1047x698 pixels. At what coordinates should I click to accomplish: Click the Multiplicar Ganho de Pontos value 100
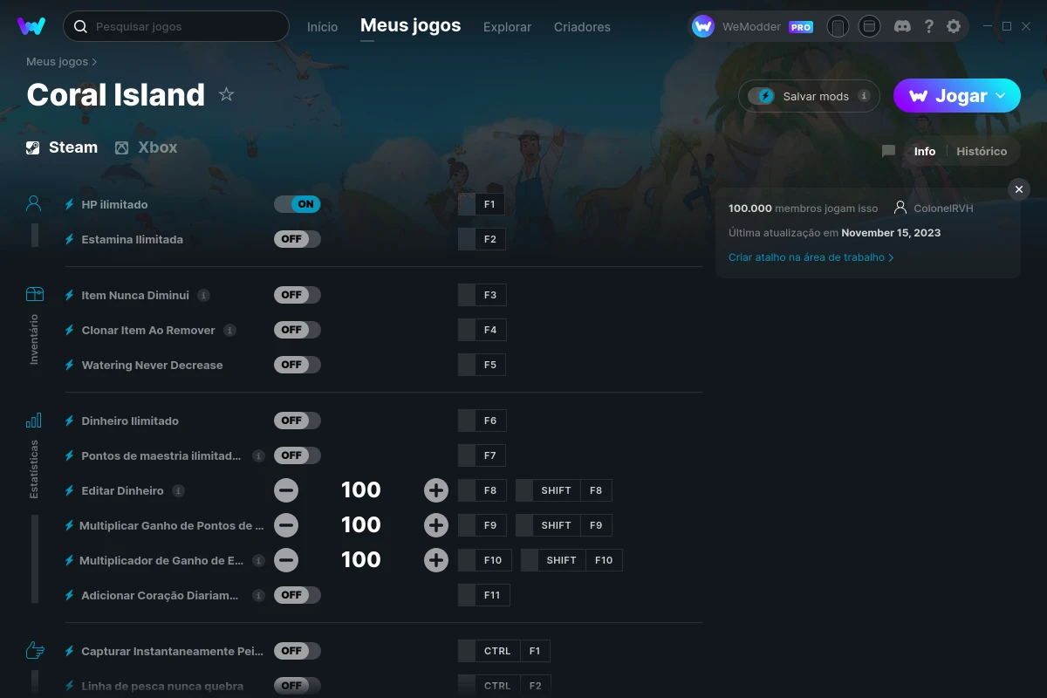361,525
